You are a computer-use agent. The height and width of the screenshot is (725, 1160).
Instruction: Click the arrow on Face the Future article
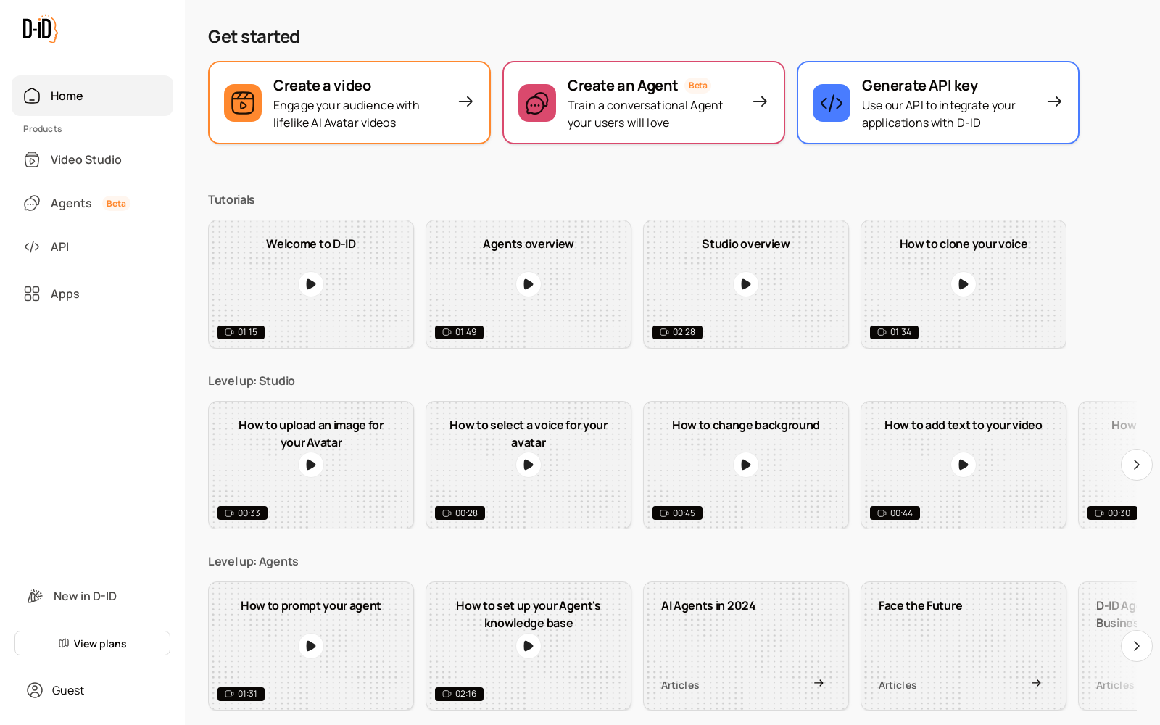pos(1036,683)
